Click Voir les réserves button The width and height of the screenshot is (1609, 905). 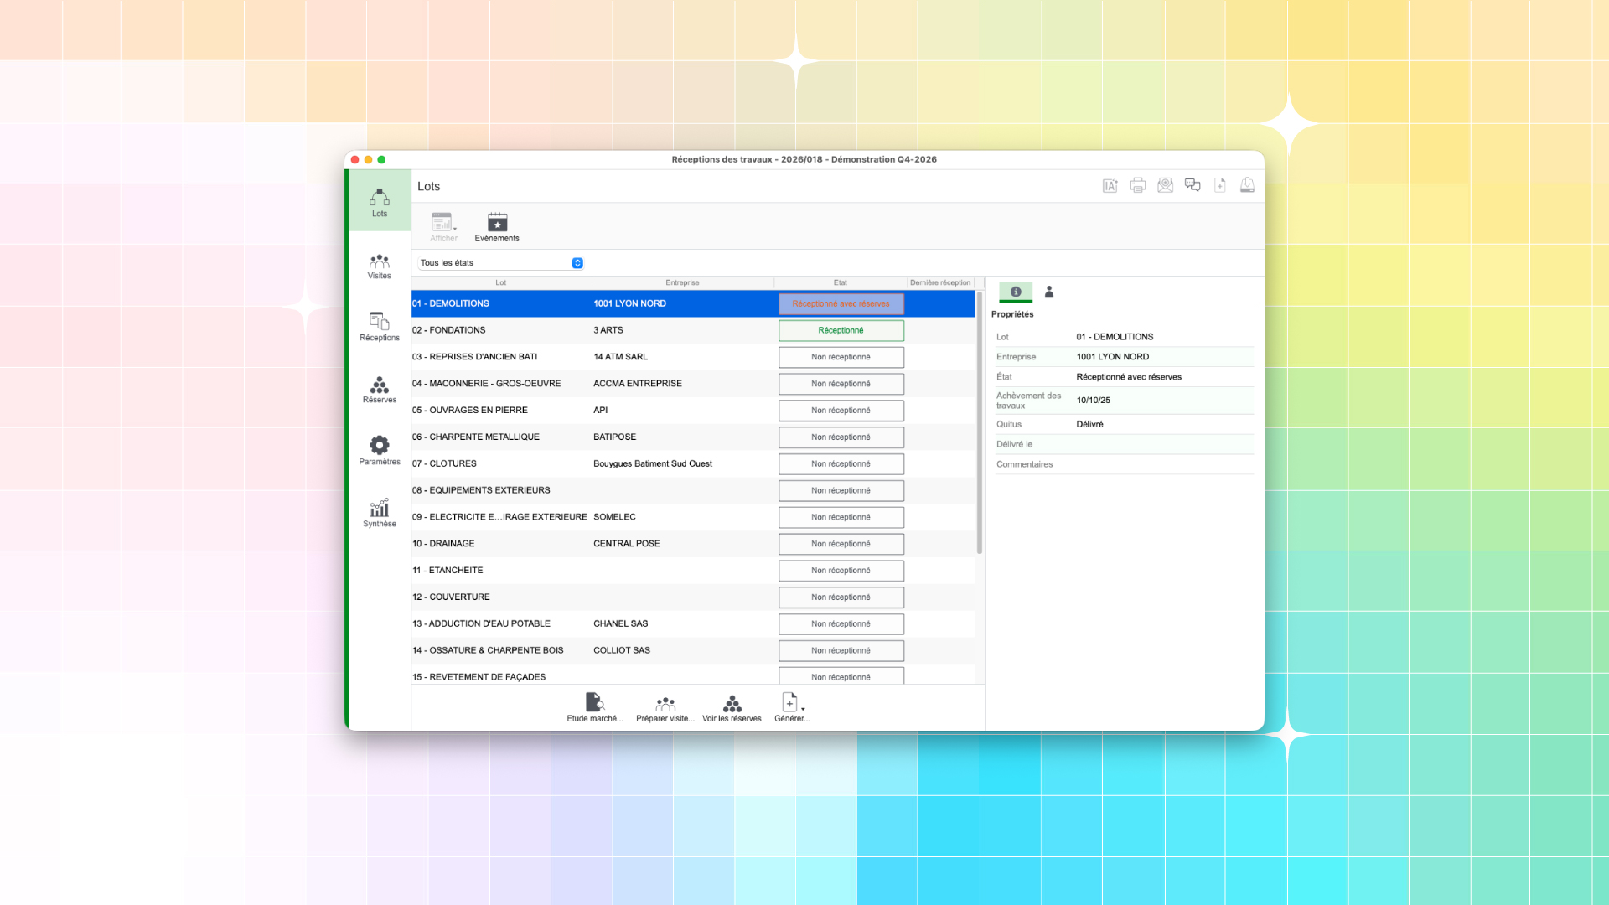[x=732, y=707]
